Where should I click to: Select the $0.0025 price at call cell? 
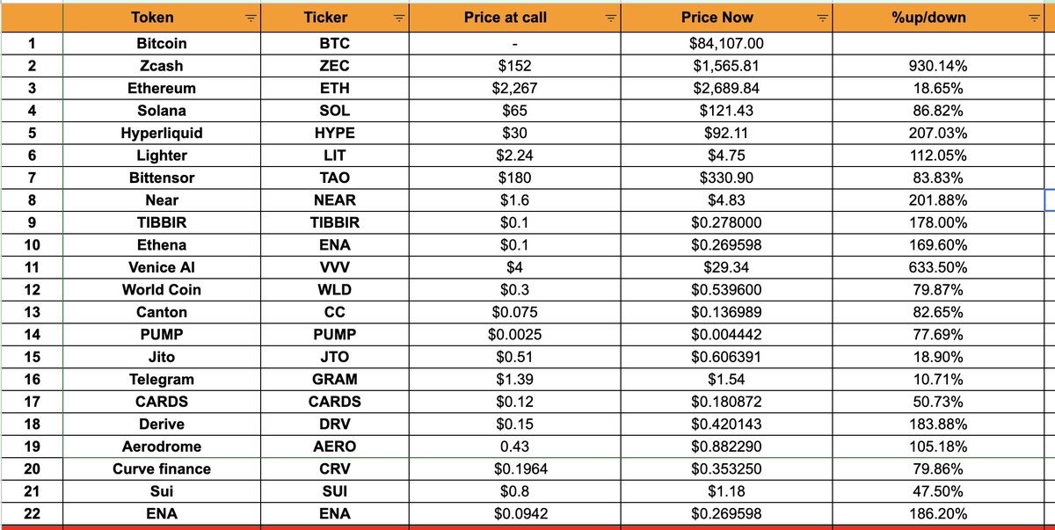514,335
